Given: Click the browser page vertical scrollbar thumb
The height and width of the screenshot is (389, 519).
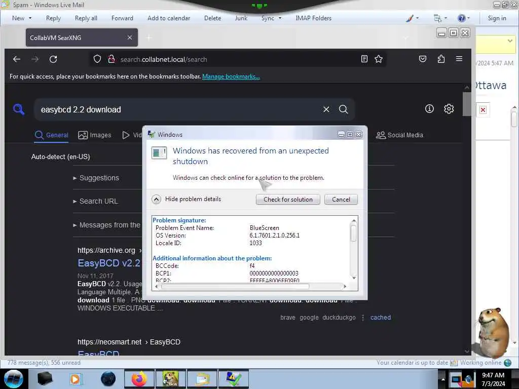Looking at the screenshot, I should [467, 104].
